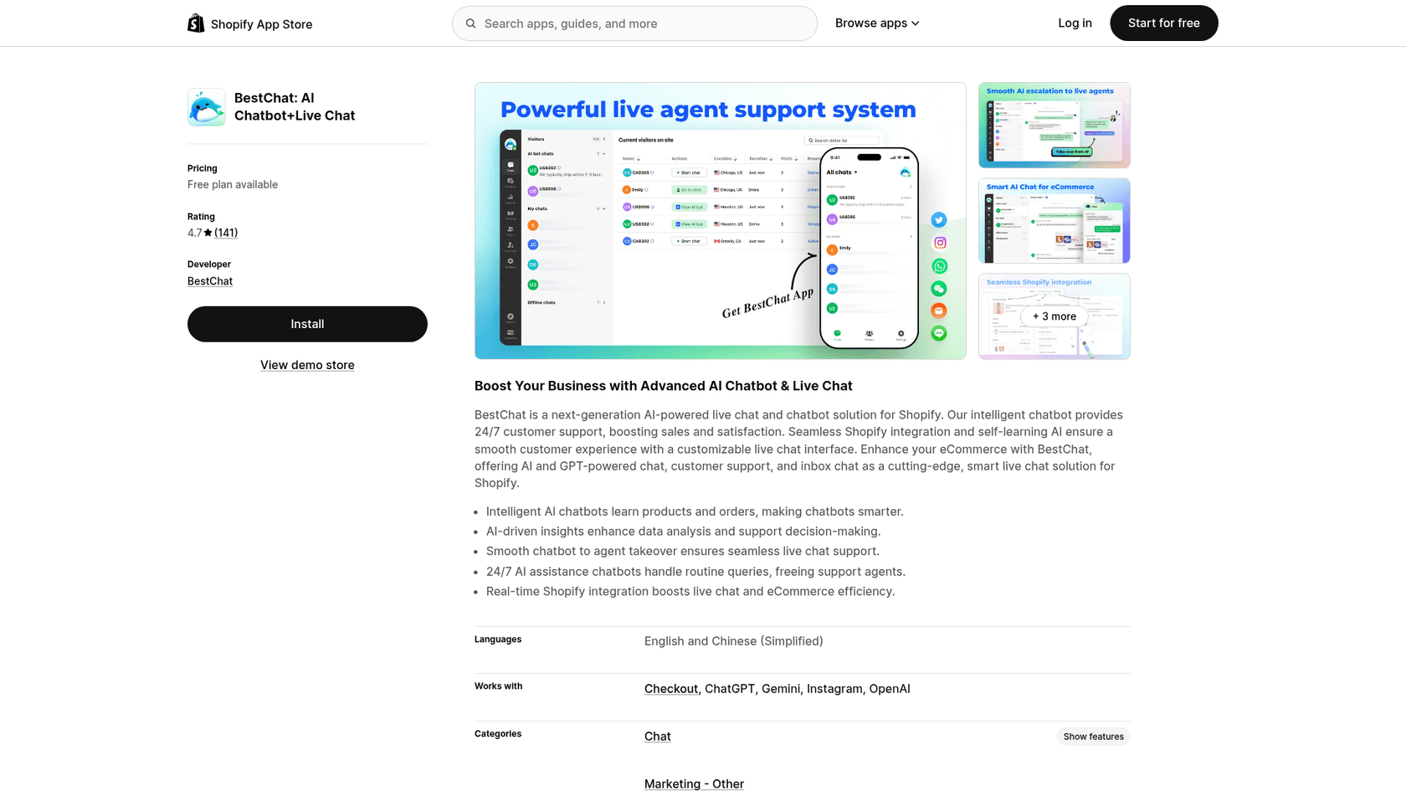The height and width of the screenshot is (791, 1406).
Task: Click the search magnifier icon
Action: (x=471, y=23)
